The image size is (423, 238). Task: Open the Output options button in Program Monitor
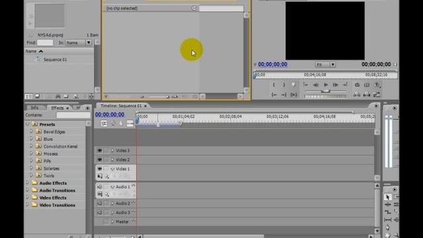click(x=377, y=85)
